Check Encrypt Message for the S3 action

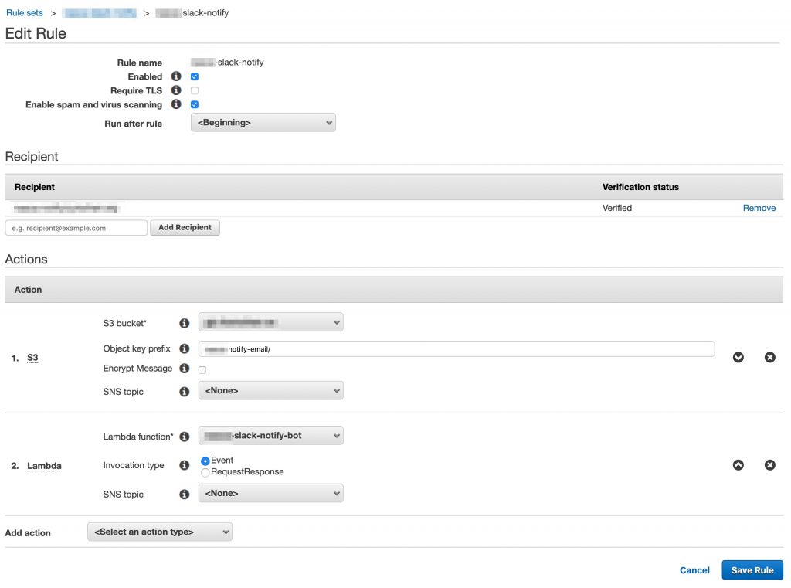tap(202, 369)
